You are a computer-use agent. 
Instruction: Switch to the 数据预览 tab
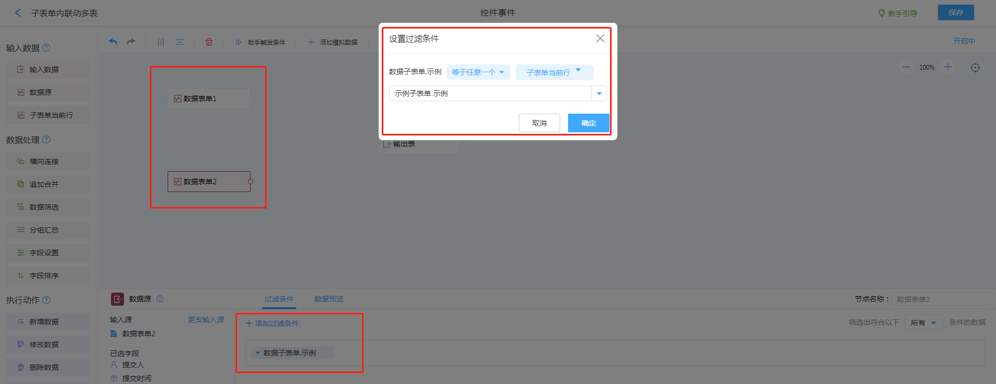point(329,299)
